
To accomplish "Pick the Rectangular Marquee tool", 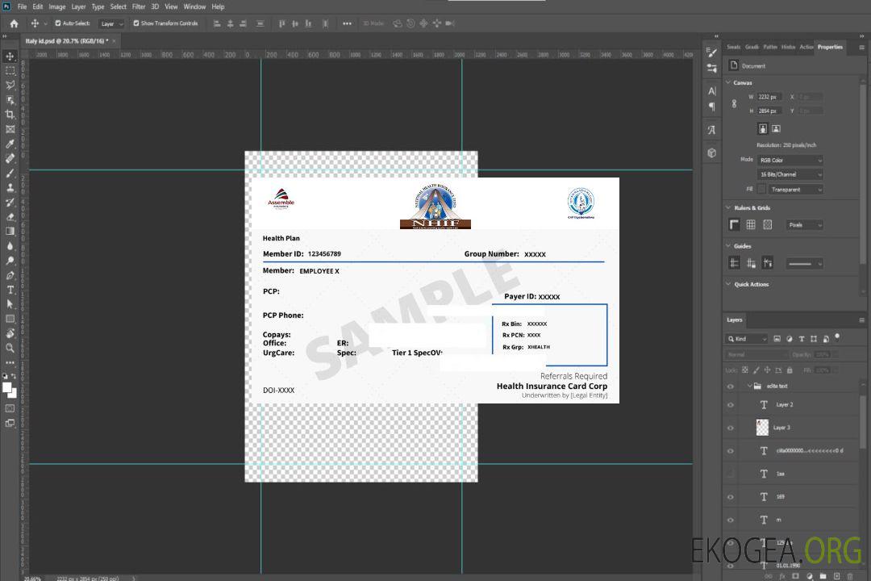I will pyautogui.click(x=10, y=70).
